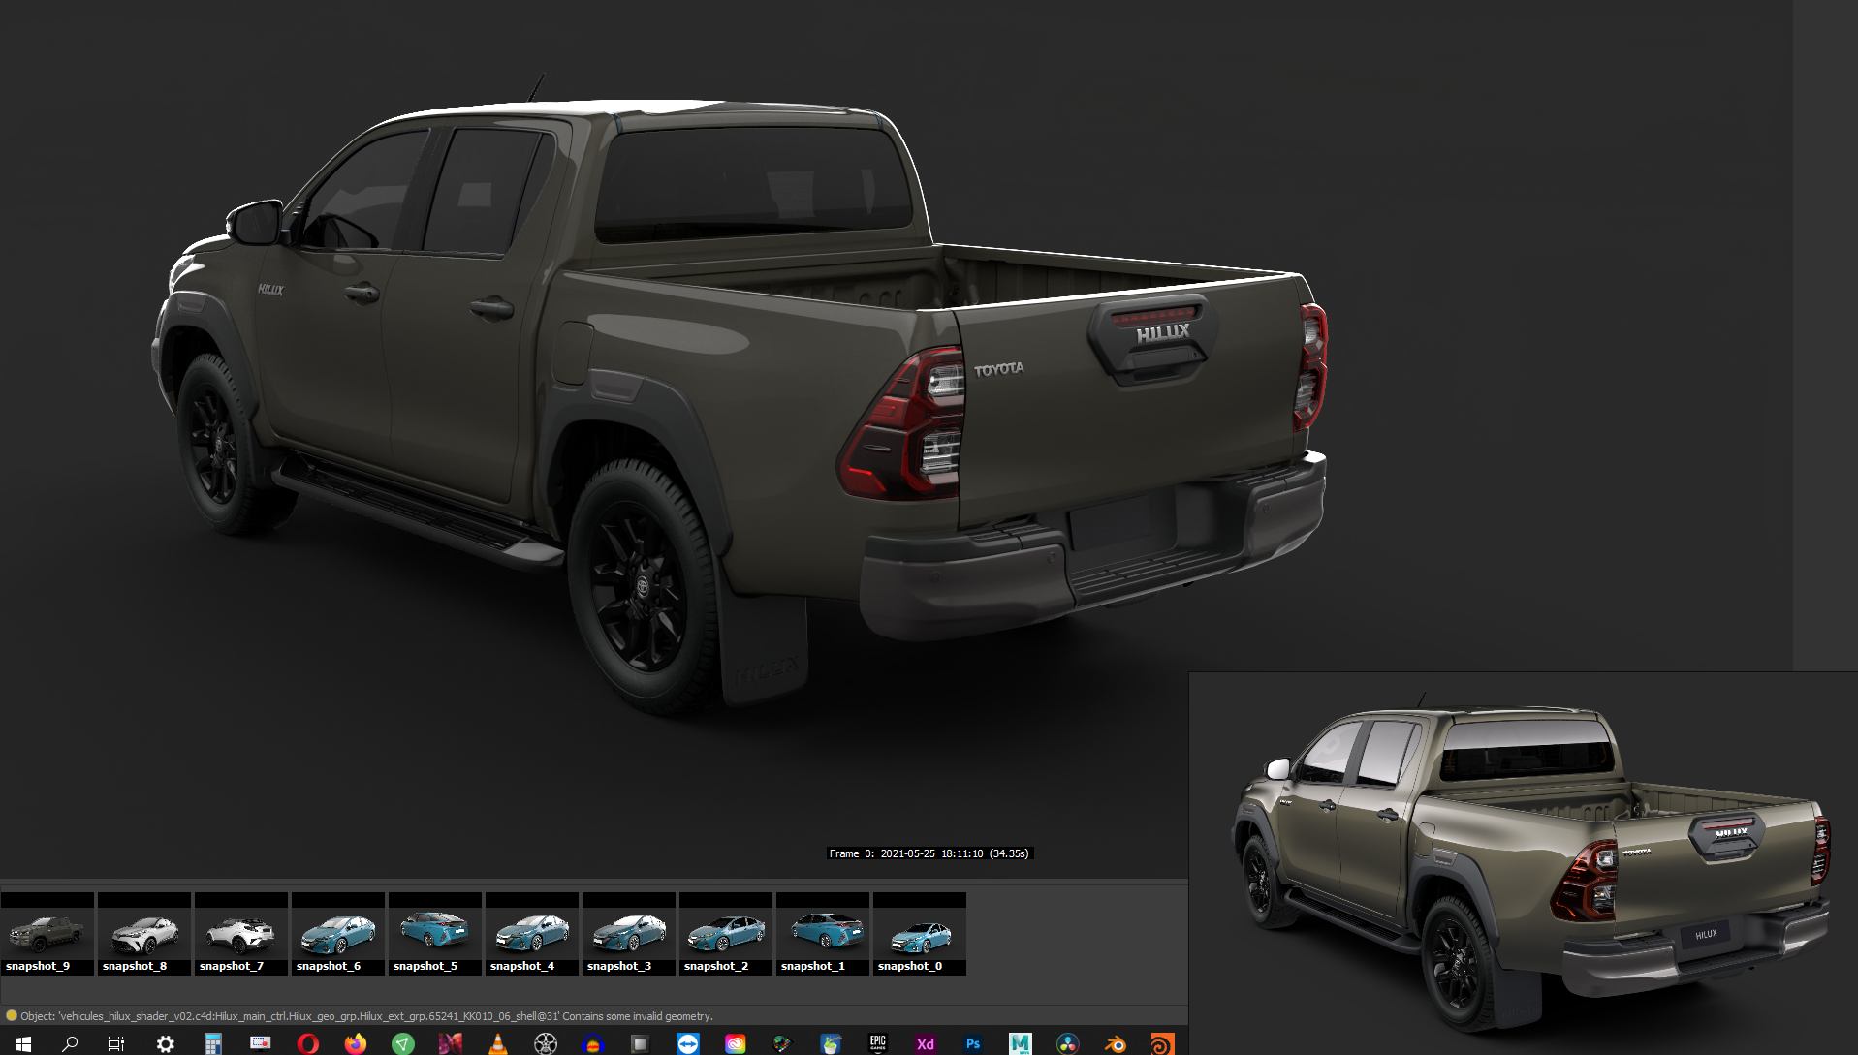Open Windows taskbar search
This screenshot has height=1055, width=1858.
70,1043
